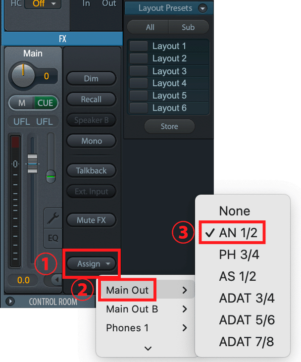Open the Assign dropdown
This screenshot has height=362, width=301.
(x=92, y=264)
